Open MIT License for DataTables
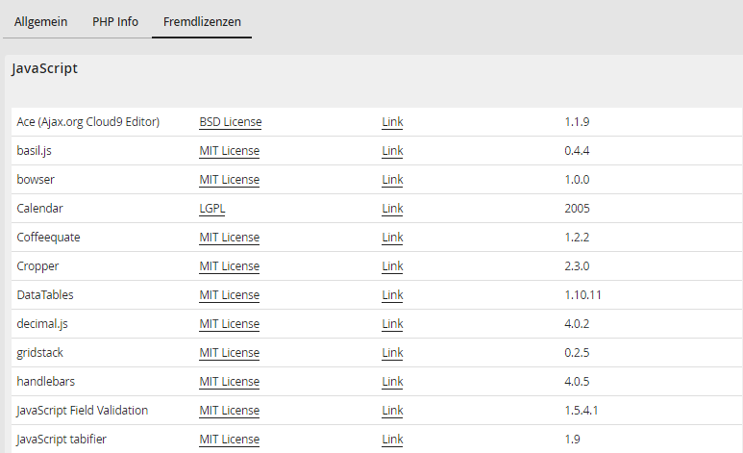The height and width of the screenshot is (453, 743). click(x=230, y=295)
